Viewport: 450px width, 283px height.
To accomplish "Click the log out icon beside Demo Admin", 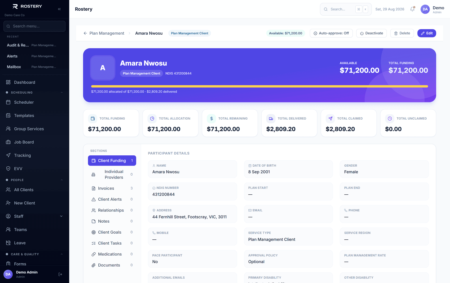I will click(x=60, y=274).
